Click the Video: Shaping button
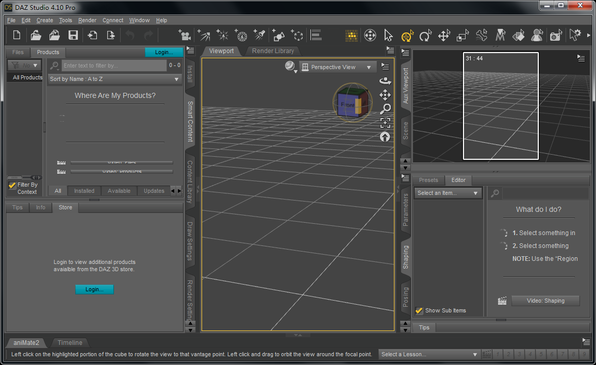The image size is (596, 365). pyautogui.click(x=545, y=301)
